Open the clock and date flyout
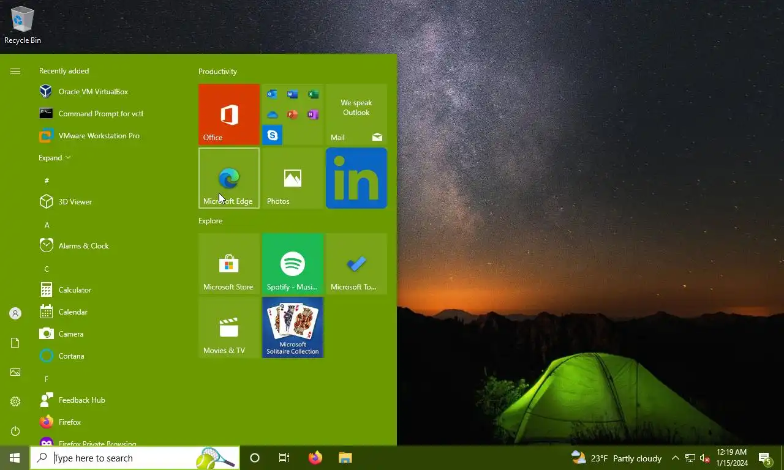This screenshot has width=784, height=470. [x=731, y=458]
